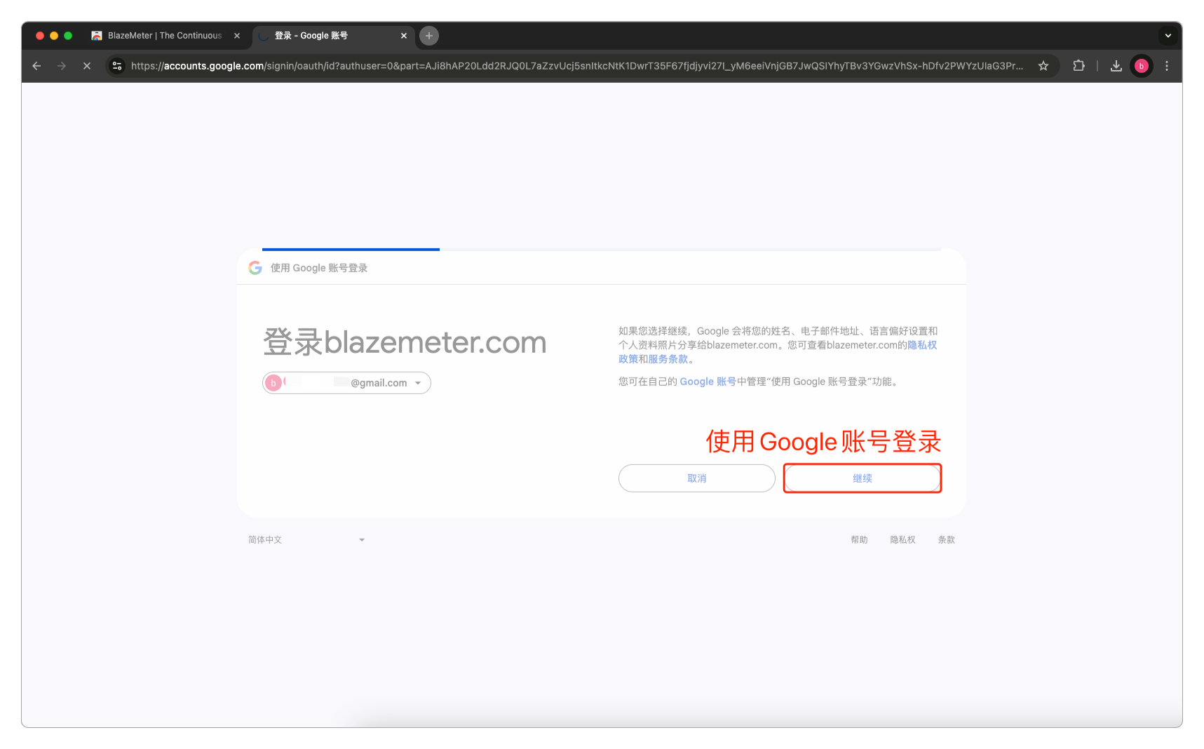The width and height of the screenshot is (1204, 749).
Task: Open the downloads icon in toolbar
Action: [x=1116, y=66]
